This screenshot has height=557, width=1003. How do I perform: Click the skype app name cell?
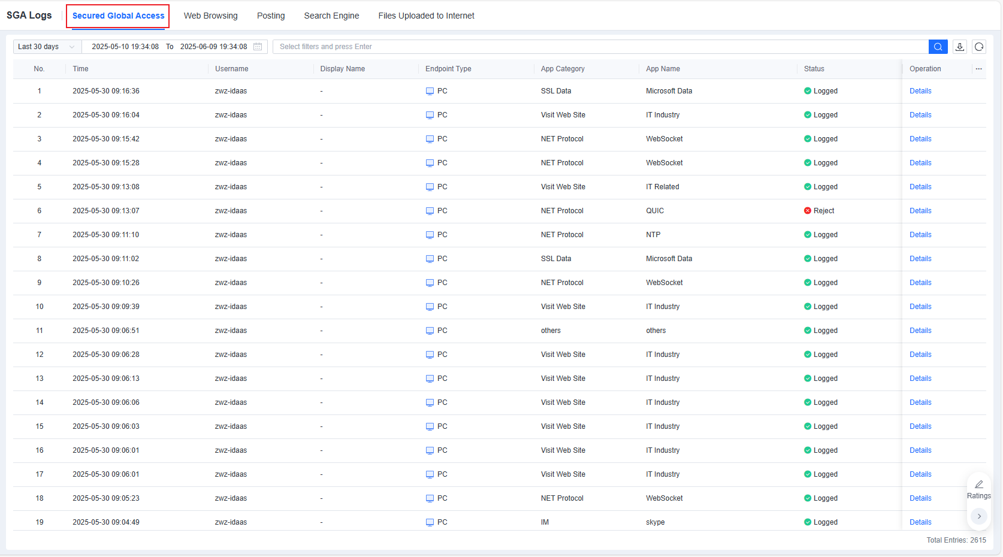(x=655, y=522)
